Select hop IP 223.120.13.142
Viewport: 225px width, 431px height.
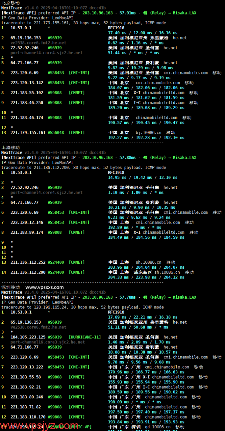(x=27, y=83)
